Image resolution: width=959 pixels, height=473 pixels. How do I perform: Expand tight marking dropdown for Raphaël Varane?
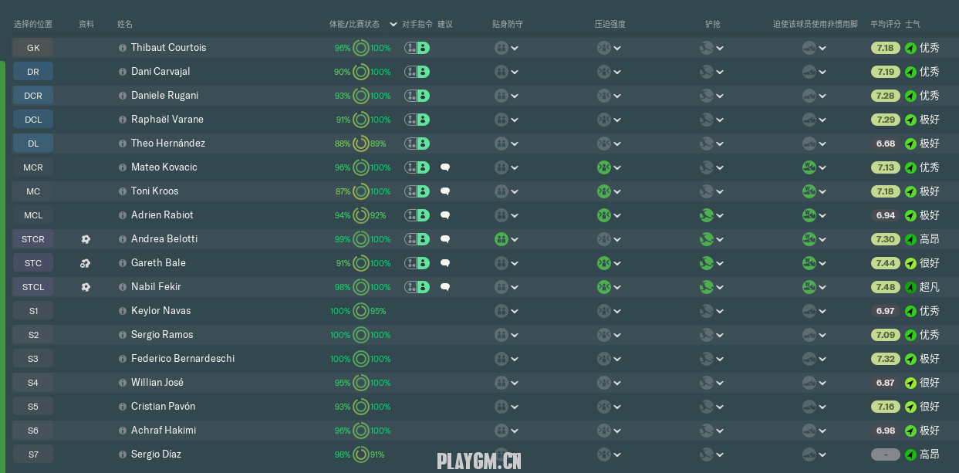[515, 120]
